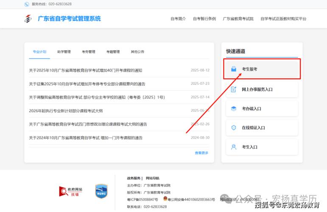Click the 在线验证入口 shield icon
Screen dimensions: 327x212
234,128
